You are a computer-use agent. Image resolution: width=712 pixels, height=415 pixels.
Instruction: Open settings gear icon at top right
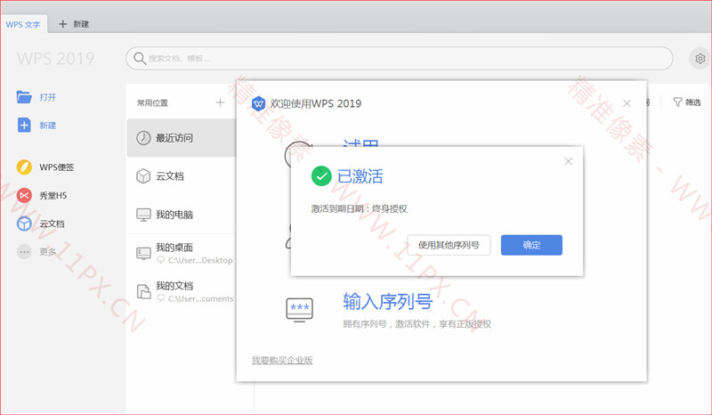[x=700, y=59]
